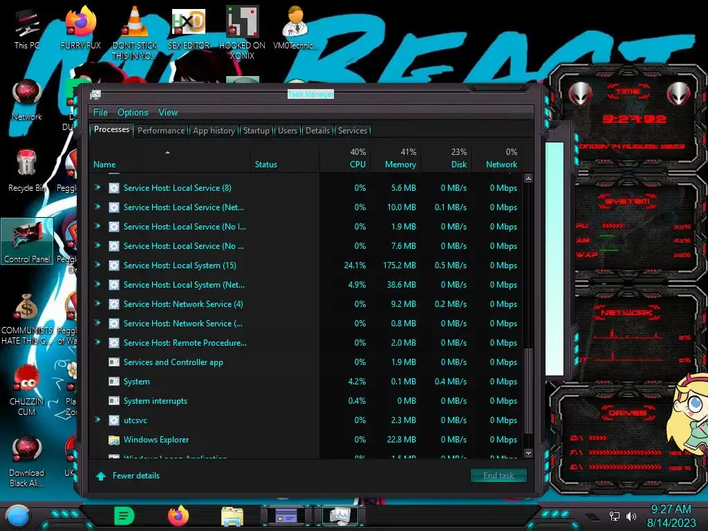The image size is (708, 531).
Task: Select the Processes tab
Action: 111,129
